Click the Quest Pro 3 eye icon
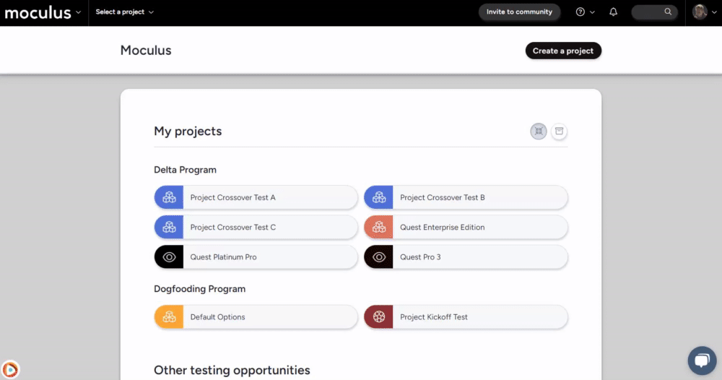Viewport: 722px width, 380px height. [x=379, y=257]
